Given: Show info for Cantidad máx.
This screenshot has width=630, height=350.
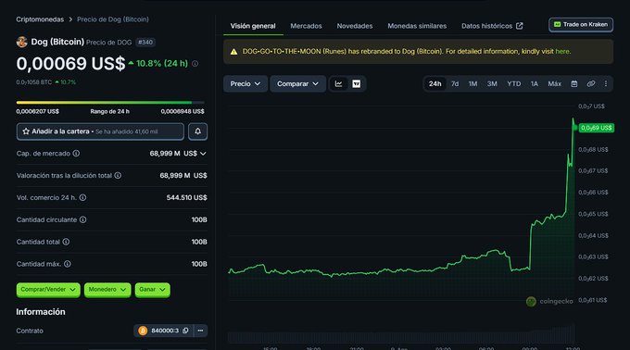Looking at the screenshot, I should [68, 264].
